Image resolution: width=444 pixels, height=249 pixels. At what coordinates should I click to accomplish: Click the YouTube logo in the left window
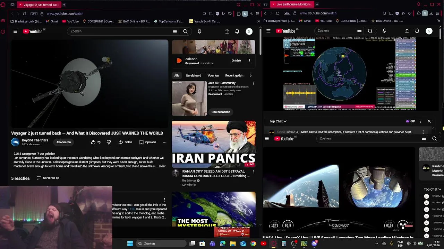33,31
